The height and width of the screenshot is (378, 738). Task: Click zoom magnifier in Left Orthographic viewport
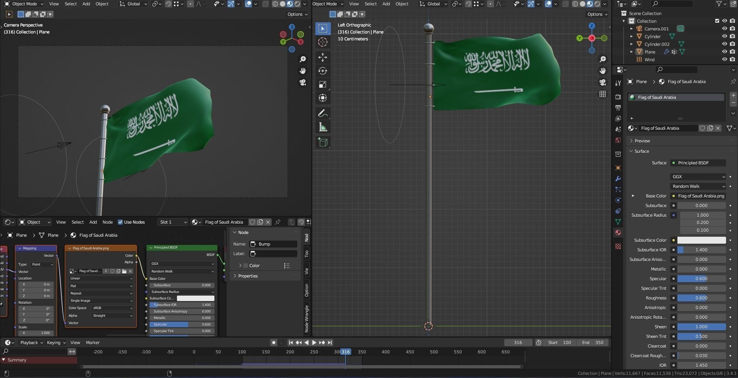click(x=603, y=59)
